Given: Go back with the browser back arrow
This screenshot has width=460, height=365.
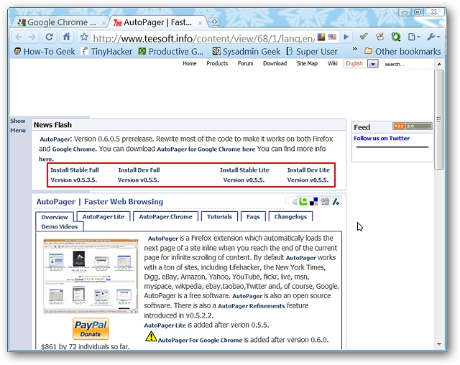Looking at the screenshot, I should click(x=19, y=37).
